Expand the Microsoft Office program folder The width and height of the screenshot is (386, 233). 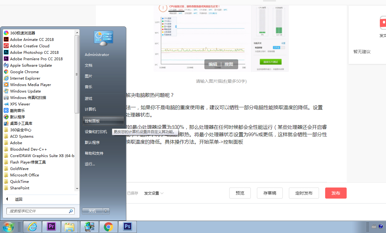(25, 175)
